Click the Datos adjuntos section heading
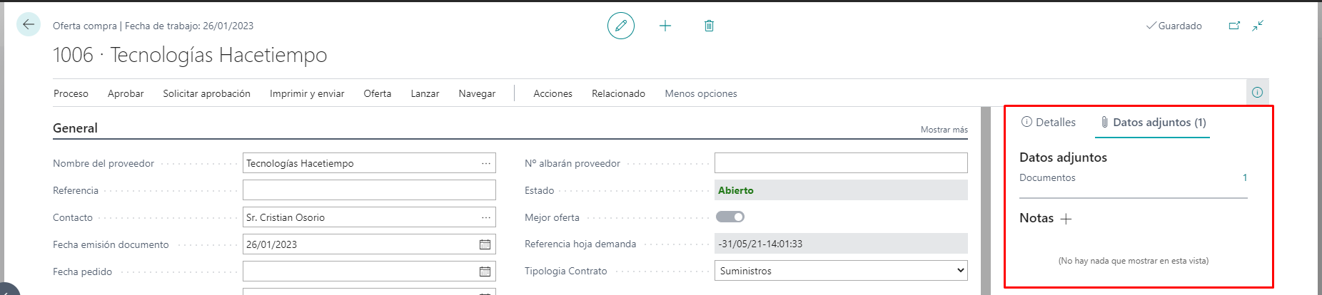 click(x=1063, y=157)
